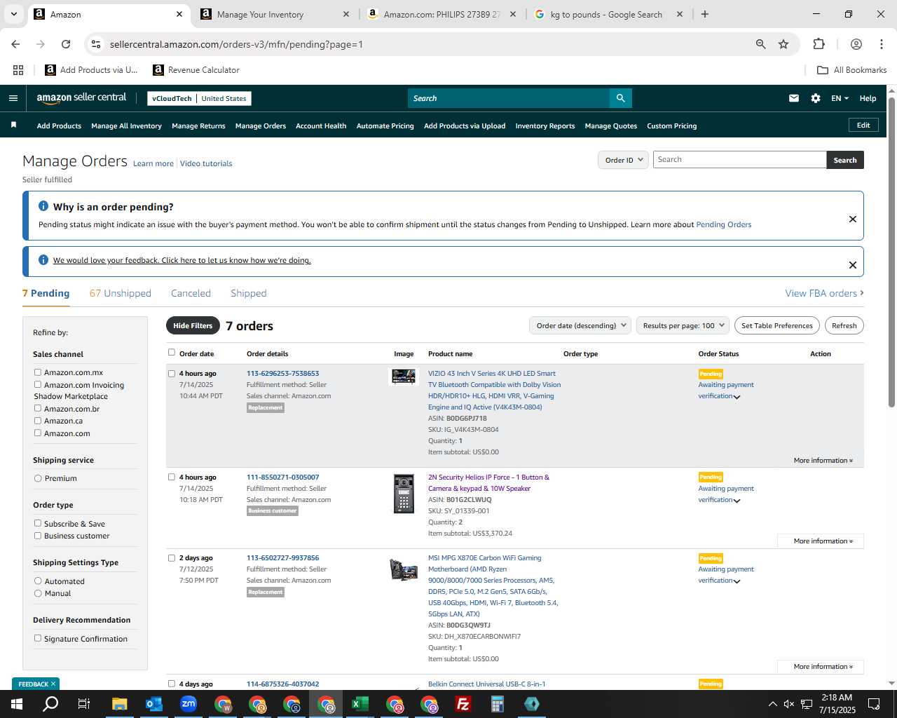Click the magnifier search button in header
Viewport: 897px width, 718px height.
(620, 98)
